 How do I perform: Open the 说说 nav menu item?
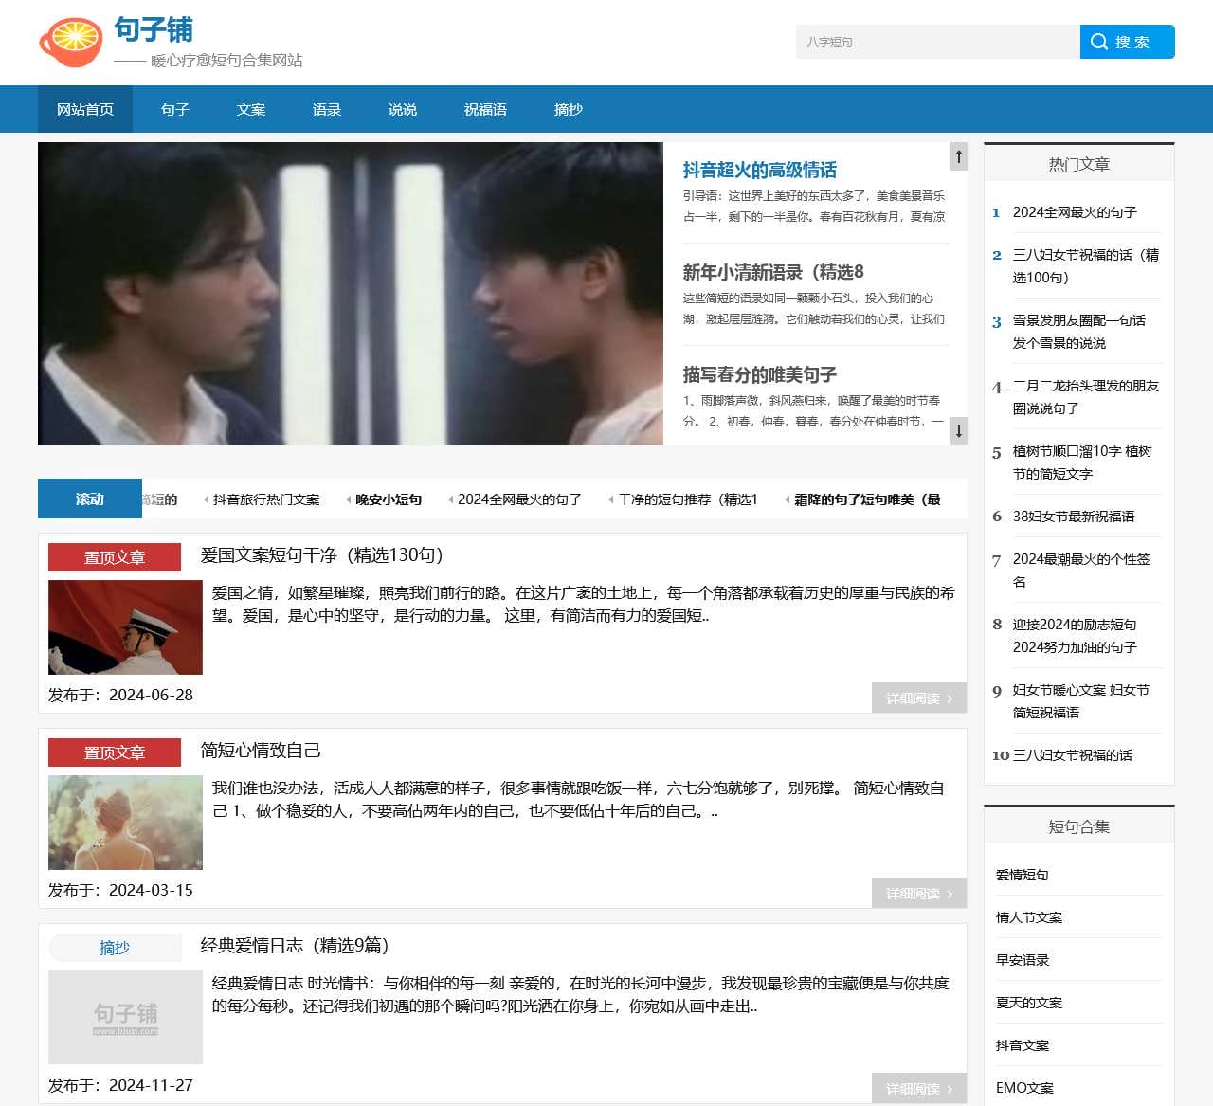point(403,109)
